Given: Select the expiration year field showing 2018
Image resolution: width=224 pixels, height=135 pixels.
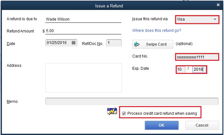Looking at the screenshot, I should (x=199, y=69).
